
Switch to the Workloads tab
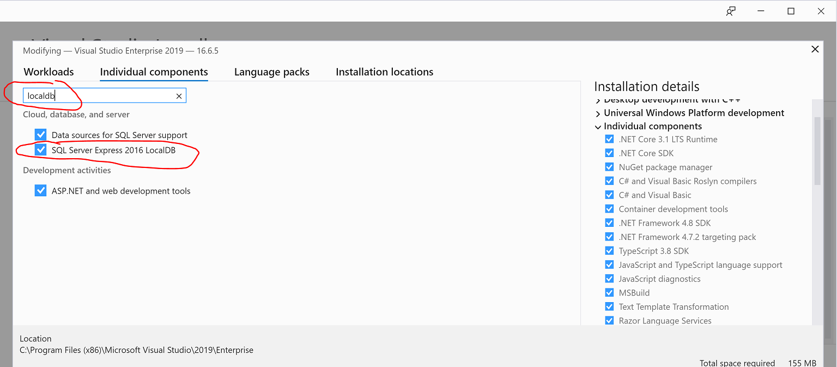(48, 72)
